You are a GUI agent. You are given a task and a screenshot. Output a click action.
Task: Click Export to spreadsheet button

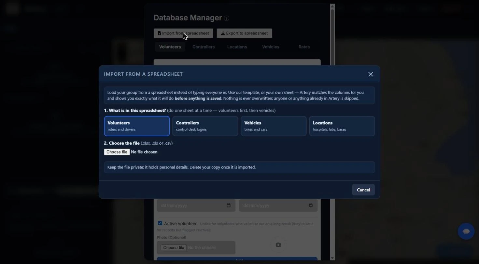[245, 33]
